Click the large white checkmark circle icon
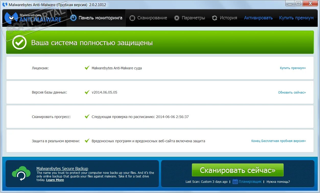The width and height of the screenshot is (320, 193). [19, 42]
